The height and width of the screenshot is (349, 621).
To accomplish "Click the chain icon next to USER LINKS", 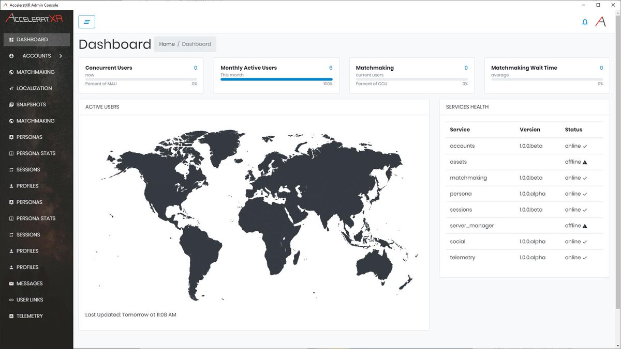I will (x=11, y=300).
